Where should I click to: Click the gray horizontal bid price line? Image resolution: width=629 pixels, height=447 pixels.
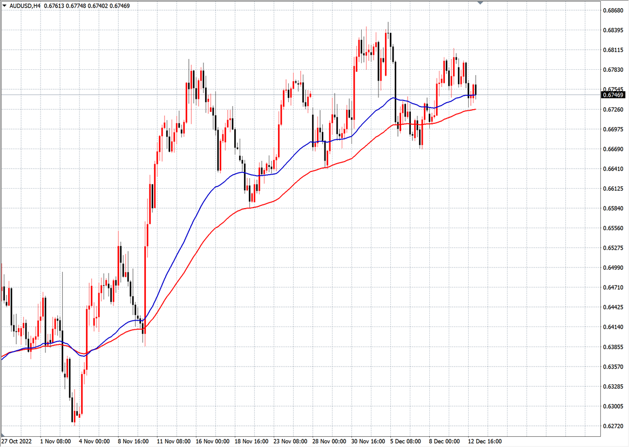coord(540,95)
